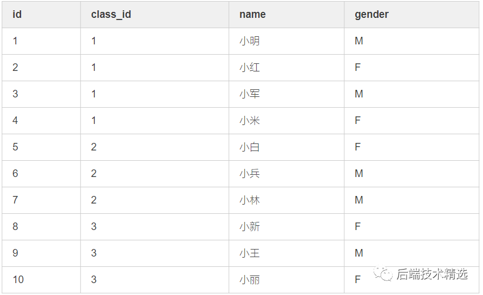483x295 pixels.
Task: Click the gender cell in 小明's row
Action: [358, 41]
